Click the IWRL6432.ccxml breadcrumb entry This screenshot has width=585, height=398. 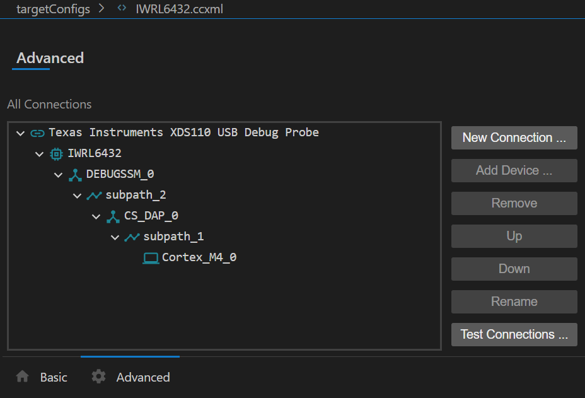point(179,9)
